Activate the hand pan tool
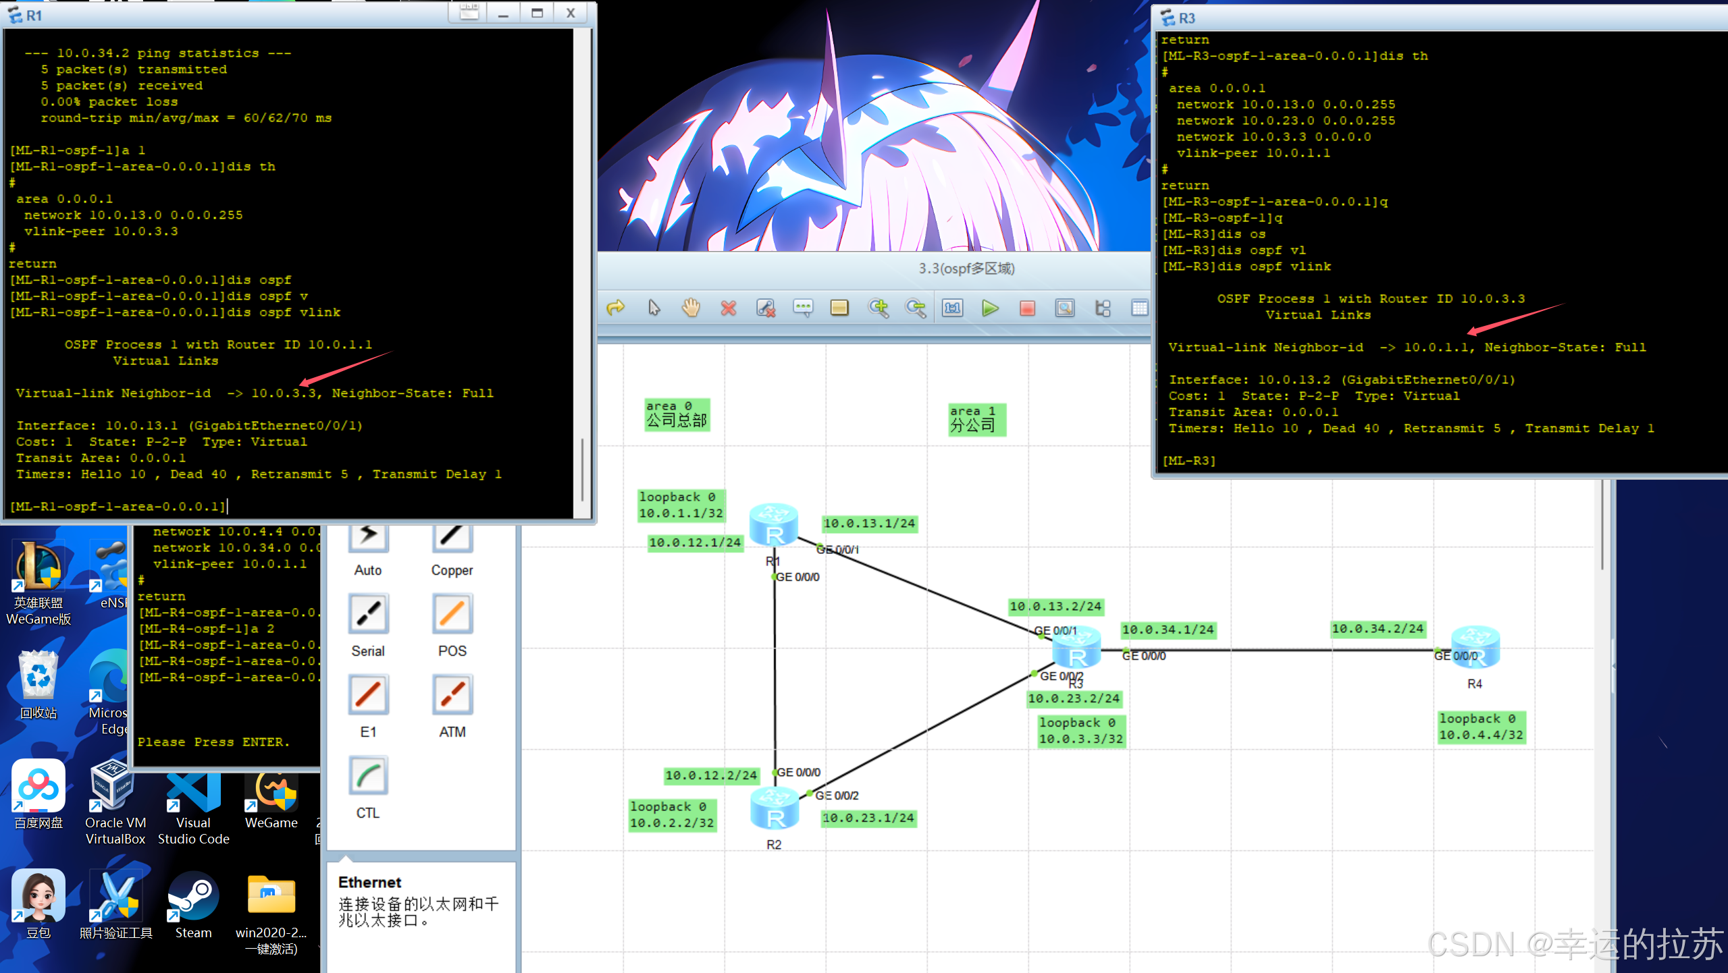Viewport: 1728px width, 973px height. [691, 308]
